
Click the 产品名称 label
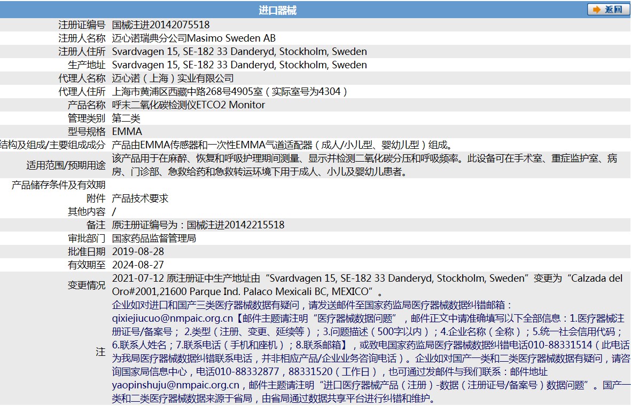click(x=87, y=105)
